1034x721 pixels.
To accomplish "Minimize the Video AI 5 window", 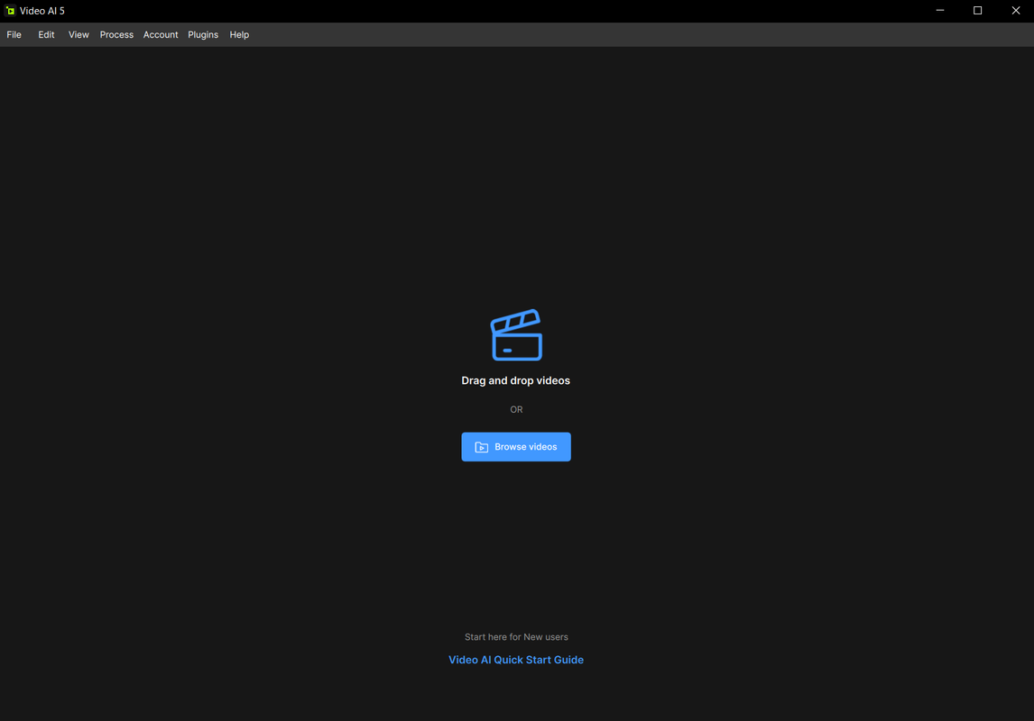I will 939,11.
